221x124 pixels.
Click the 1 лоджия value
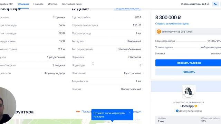point(58,65)
